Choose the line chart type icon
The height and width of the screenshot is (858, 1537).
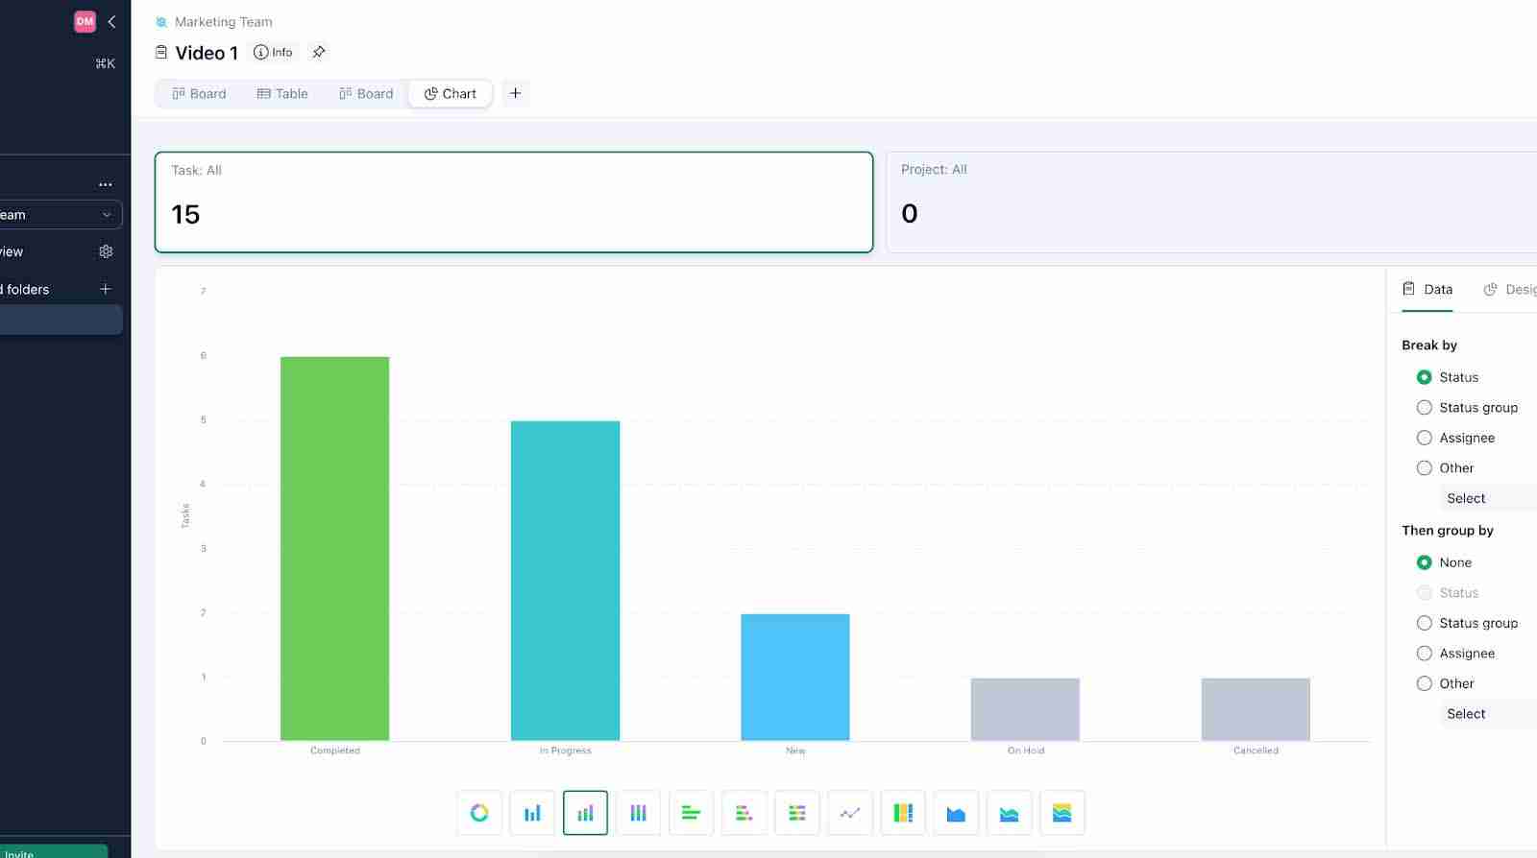click(850, 813)
